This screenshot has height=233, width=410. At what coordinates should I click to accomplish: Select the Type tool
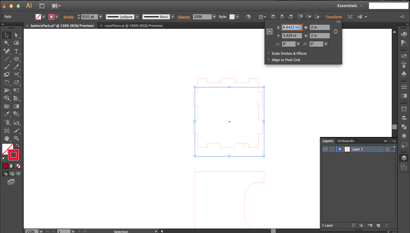(16, 51)
